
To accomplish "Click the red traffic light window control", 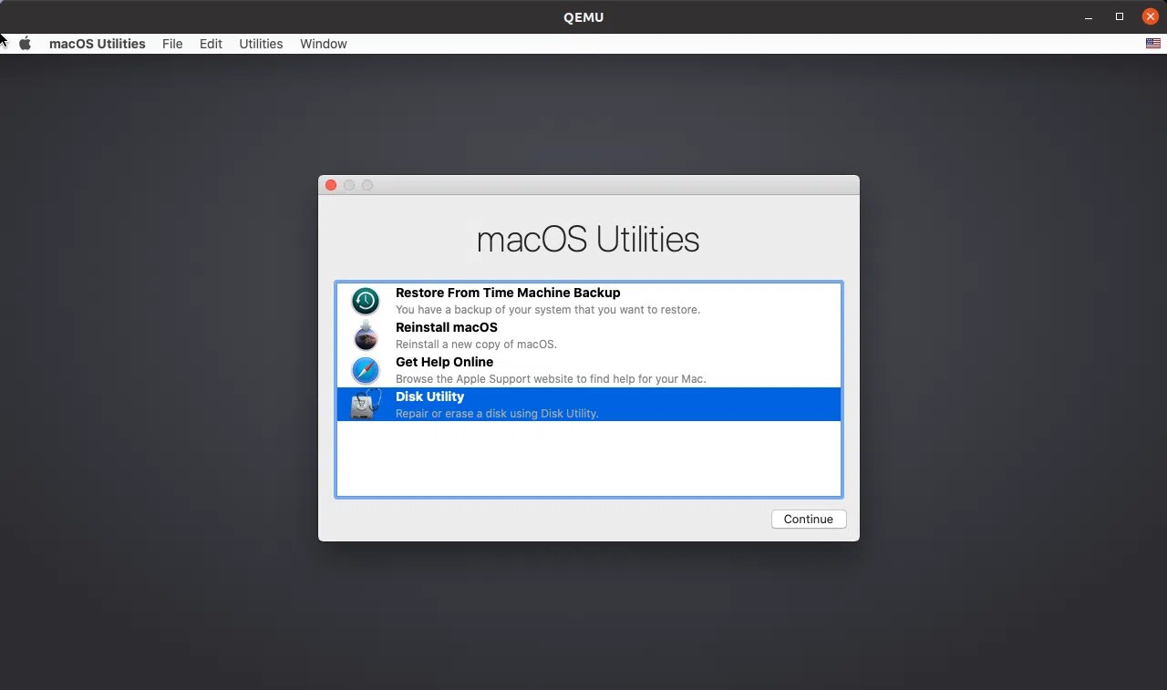I will (x=331, y=185).
